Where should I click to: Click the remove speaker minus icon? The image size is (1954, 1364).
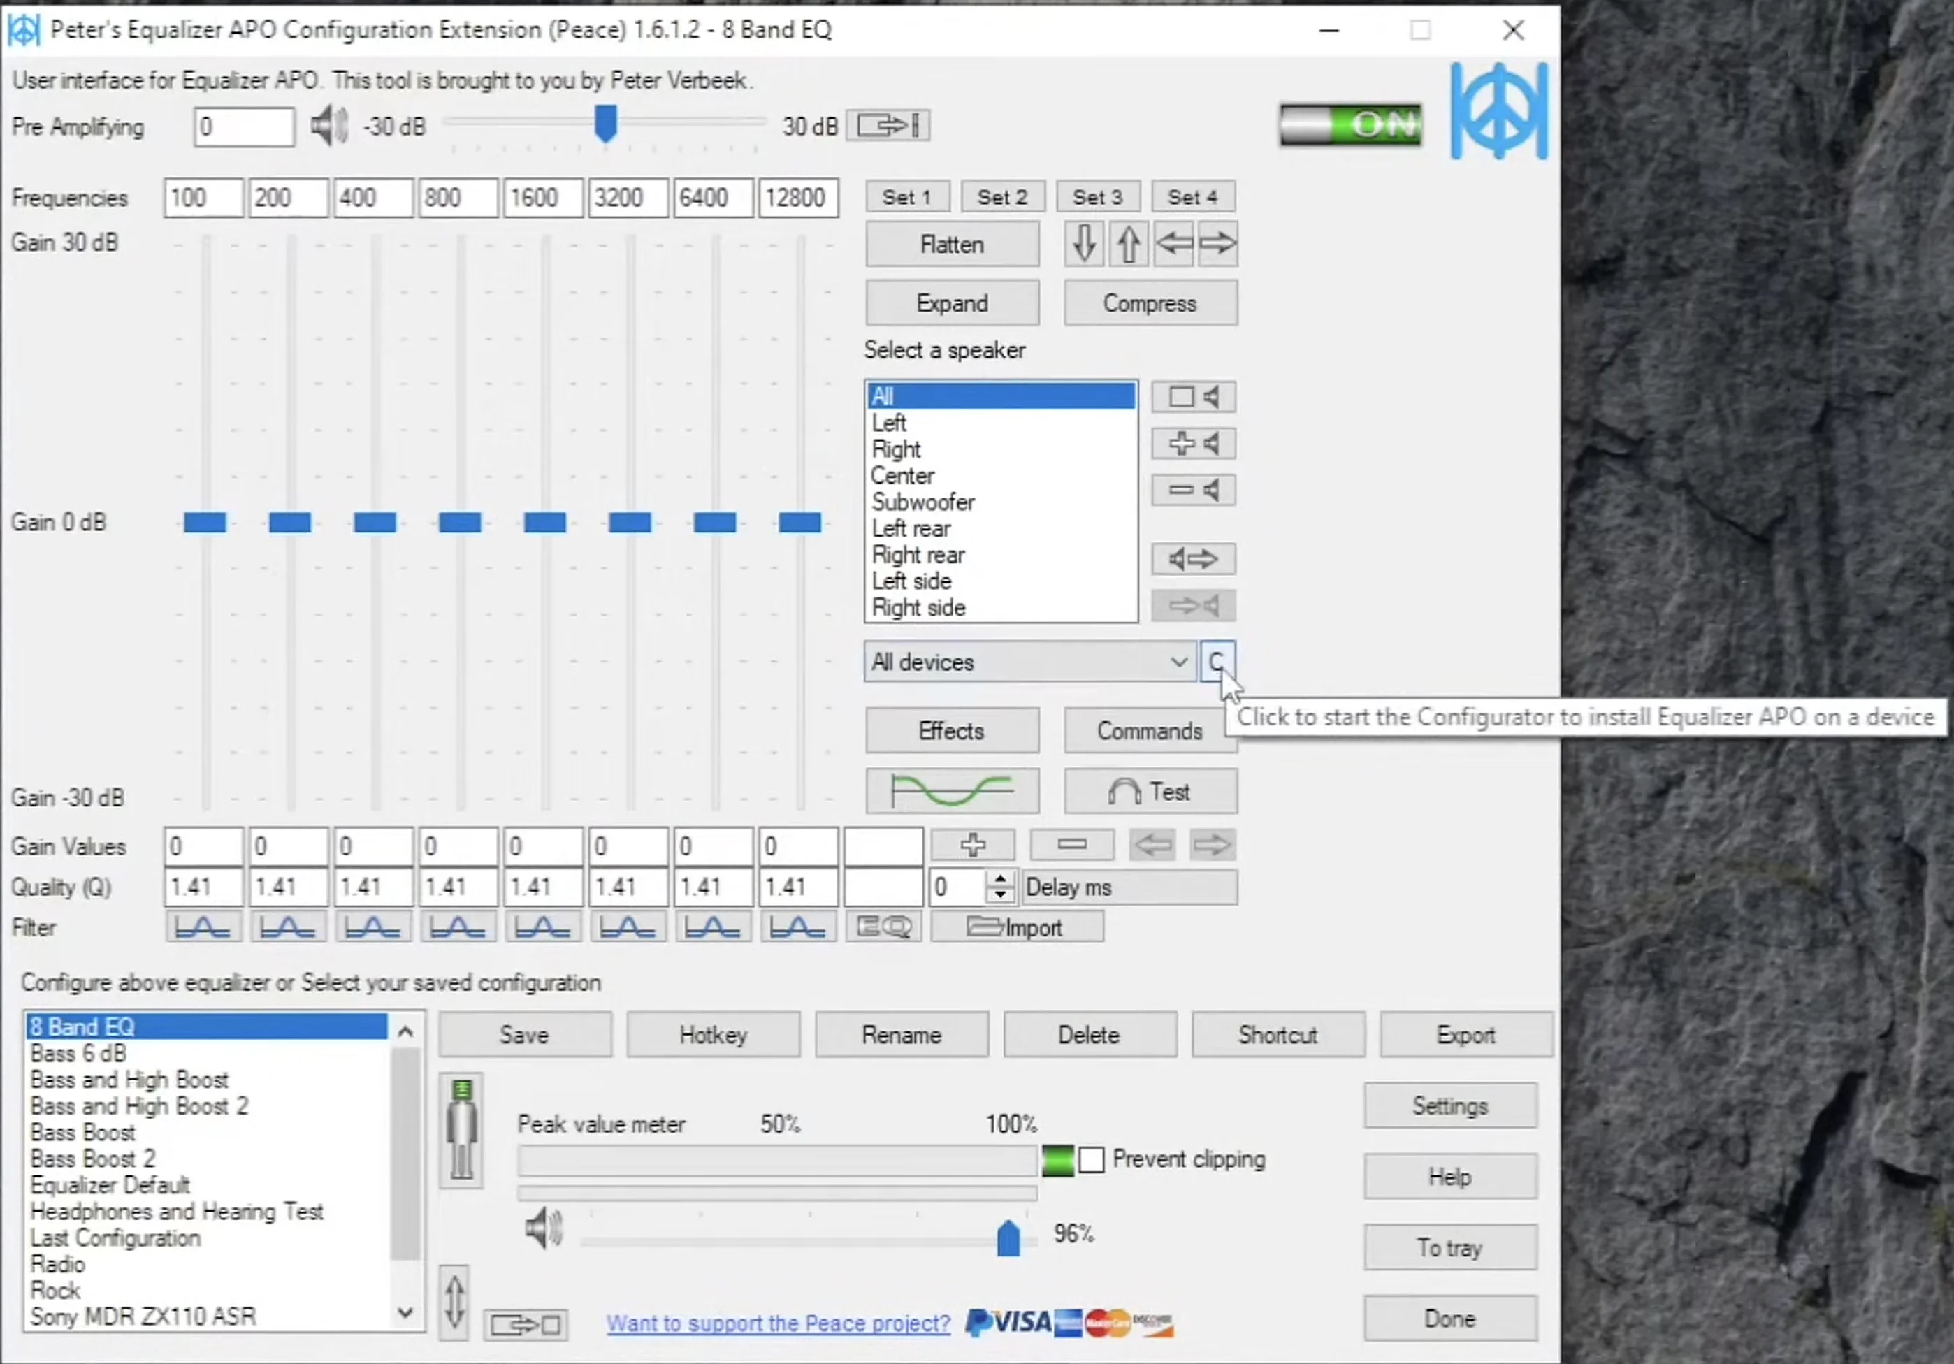pos(1193,490)
